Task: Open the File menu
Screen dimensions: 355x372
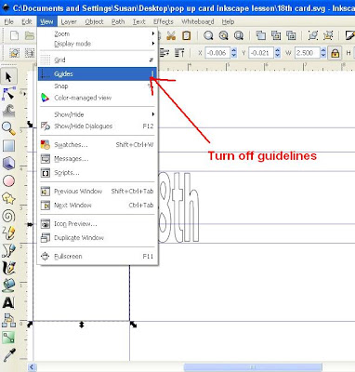Action: pyautogui.click(x=8, y=21)
